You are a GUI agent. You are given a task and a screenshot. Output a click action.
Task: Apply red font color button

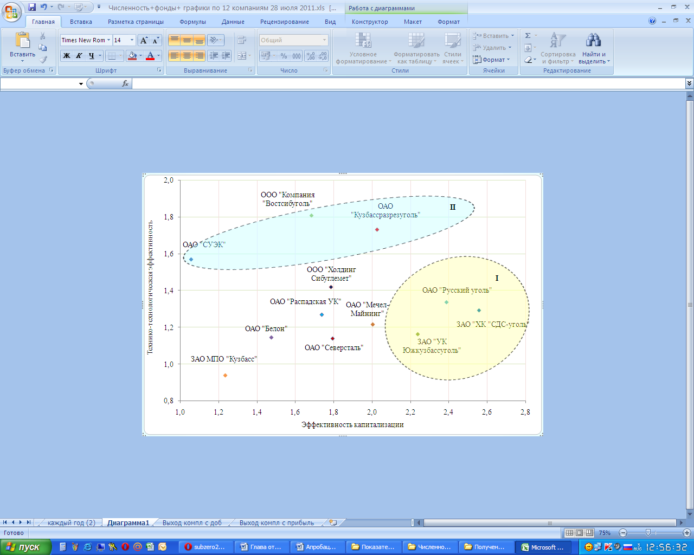[x=151, y=55]
